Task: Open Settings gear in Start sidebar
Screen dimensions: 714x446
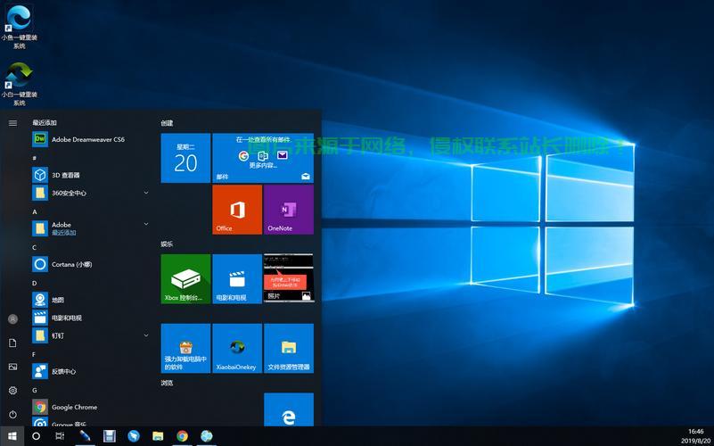Action: click(12, 391)
